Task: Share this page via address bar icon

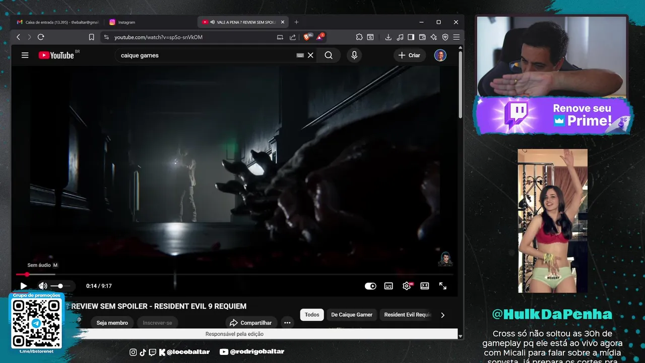Action: pos(293,37)
